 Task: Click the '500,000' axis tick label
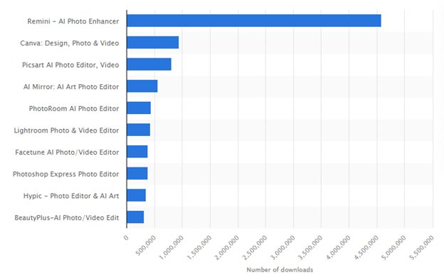point(146,245)
